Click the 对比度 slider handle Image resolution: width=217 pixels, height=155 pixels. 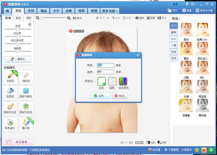coord(18,36)
